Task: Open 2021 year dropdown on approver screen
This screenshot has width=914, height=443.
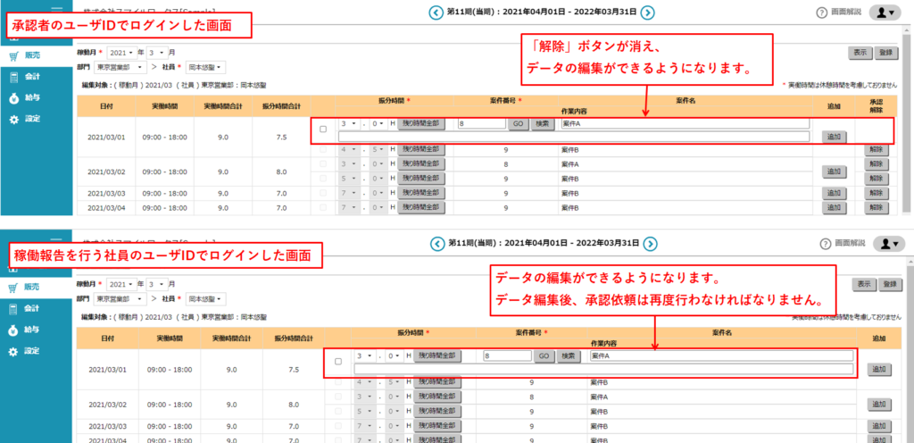Action: click(x=124, y=54)
